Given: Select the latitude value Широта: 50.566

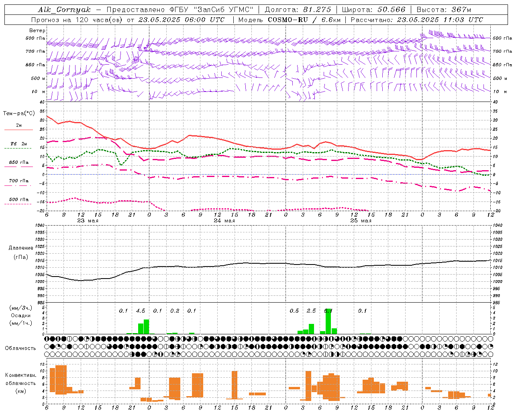Looking at the screenshot, I should [373, 10].
